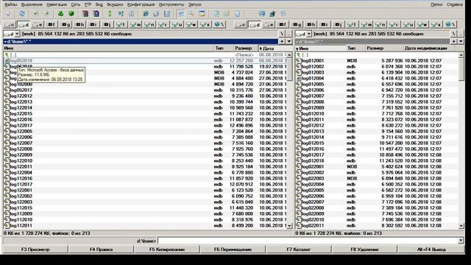Click F4 Правка button
Viewport: 471px width, 265px height.
pyautogui.click(x=102, y=250)
